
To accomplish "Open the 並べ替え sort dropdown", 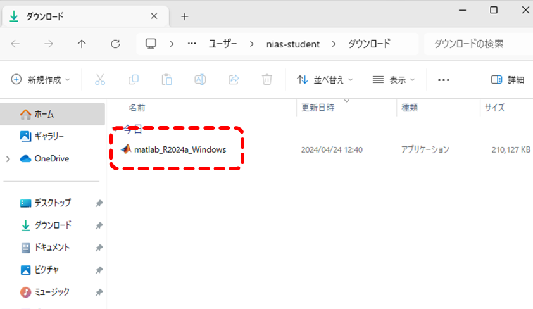I will tap(325, 80).
